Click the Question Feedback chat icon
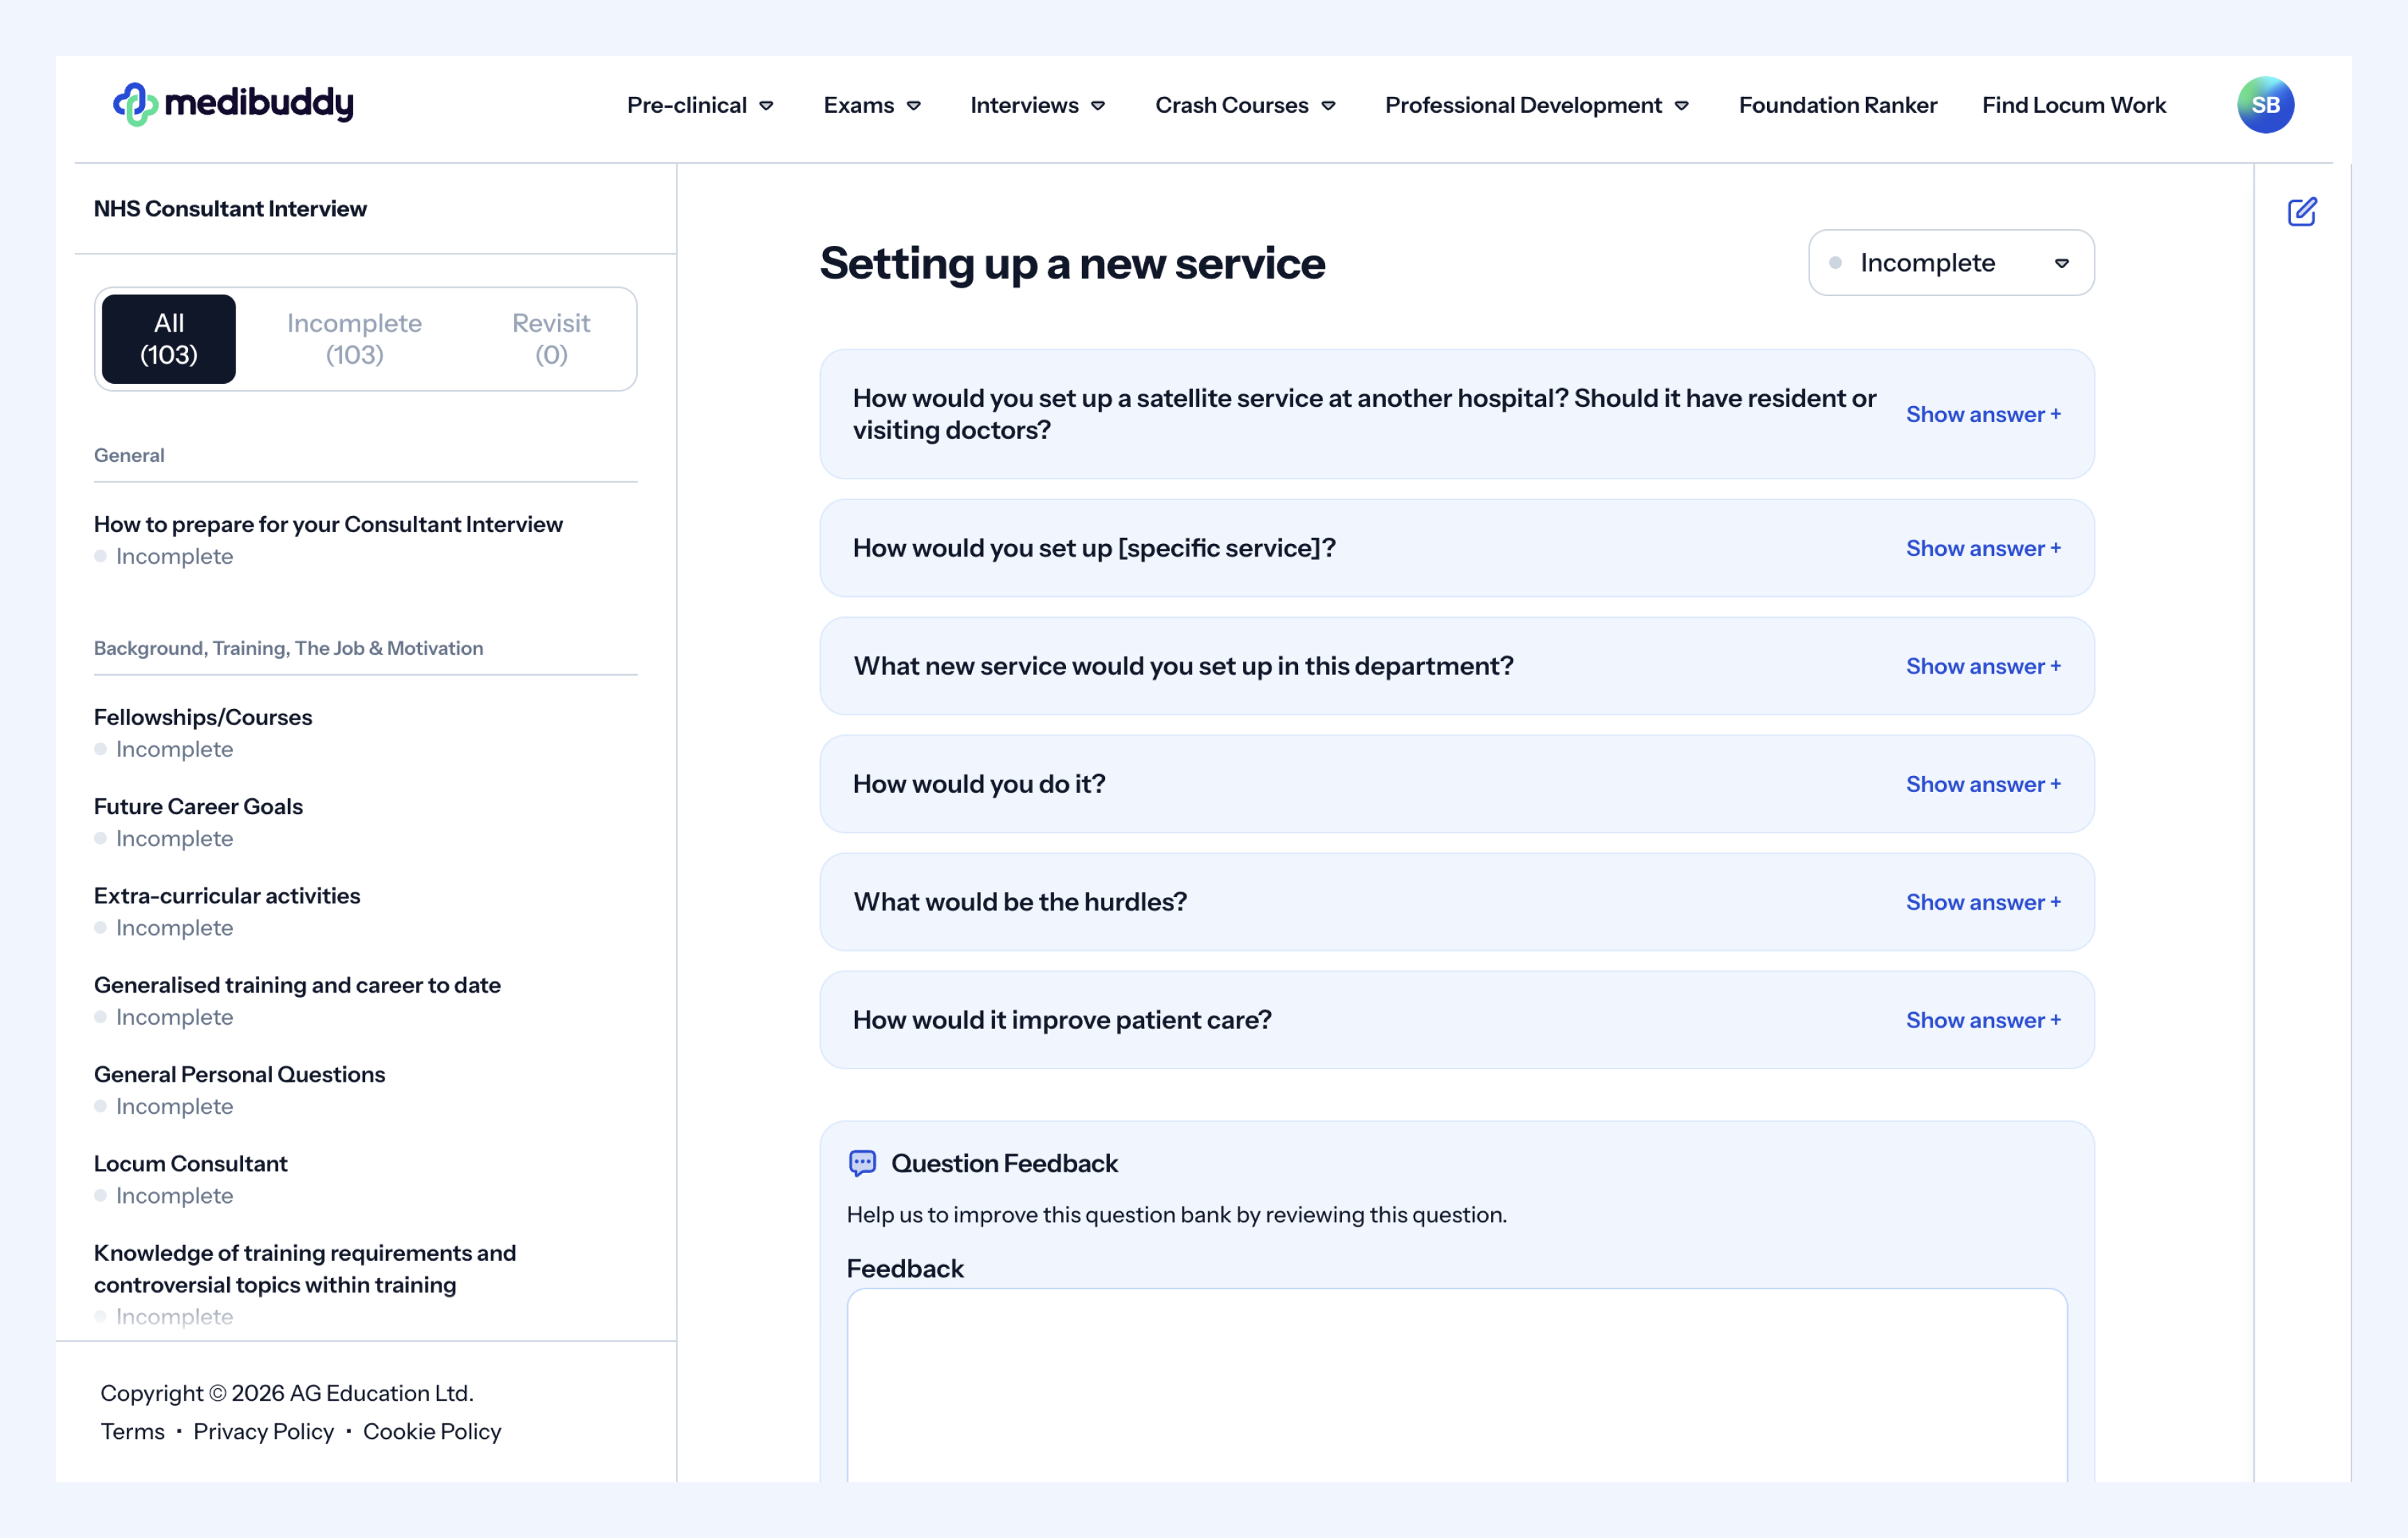 (862, 1163)
